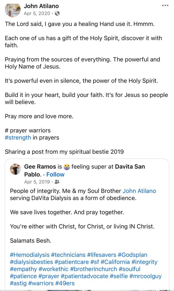Open the #strength hashtag
Screen dimensions: 174x291
[18, 138]
